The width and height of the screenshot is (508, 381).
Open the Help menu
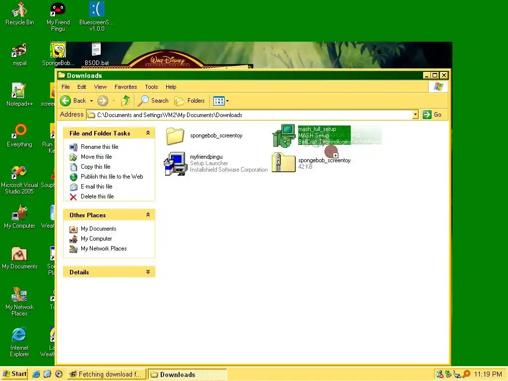(x=171, y=87)
